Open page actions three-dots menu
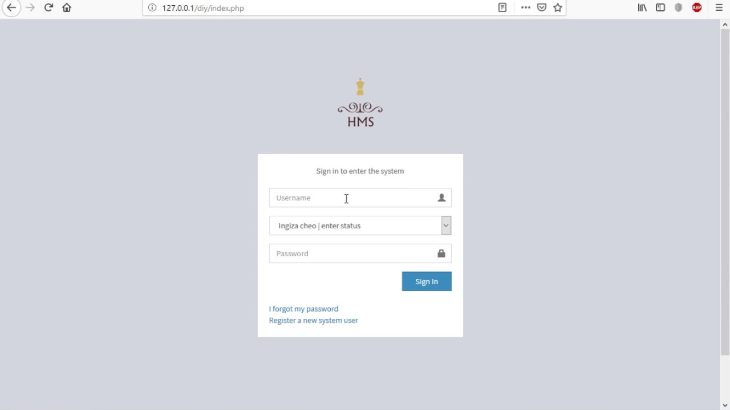 point(526,8)
